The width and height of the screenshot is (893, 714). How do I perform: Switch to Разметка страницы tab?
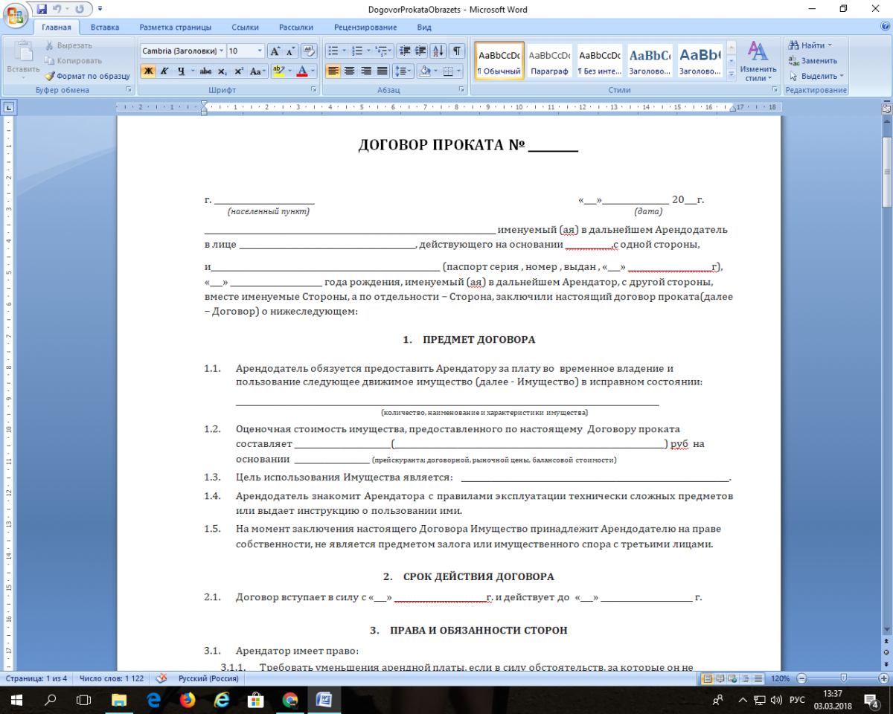tap(175, 28)
